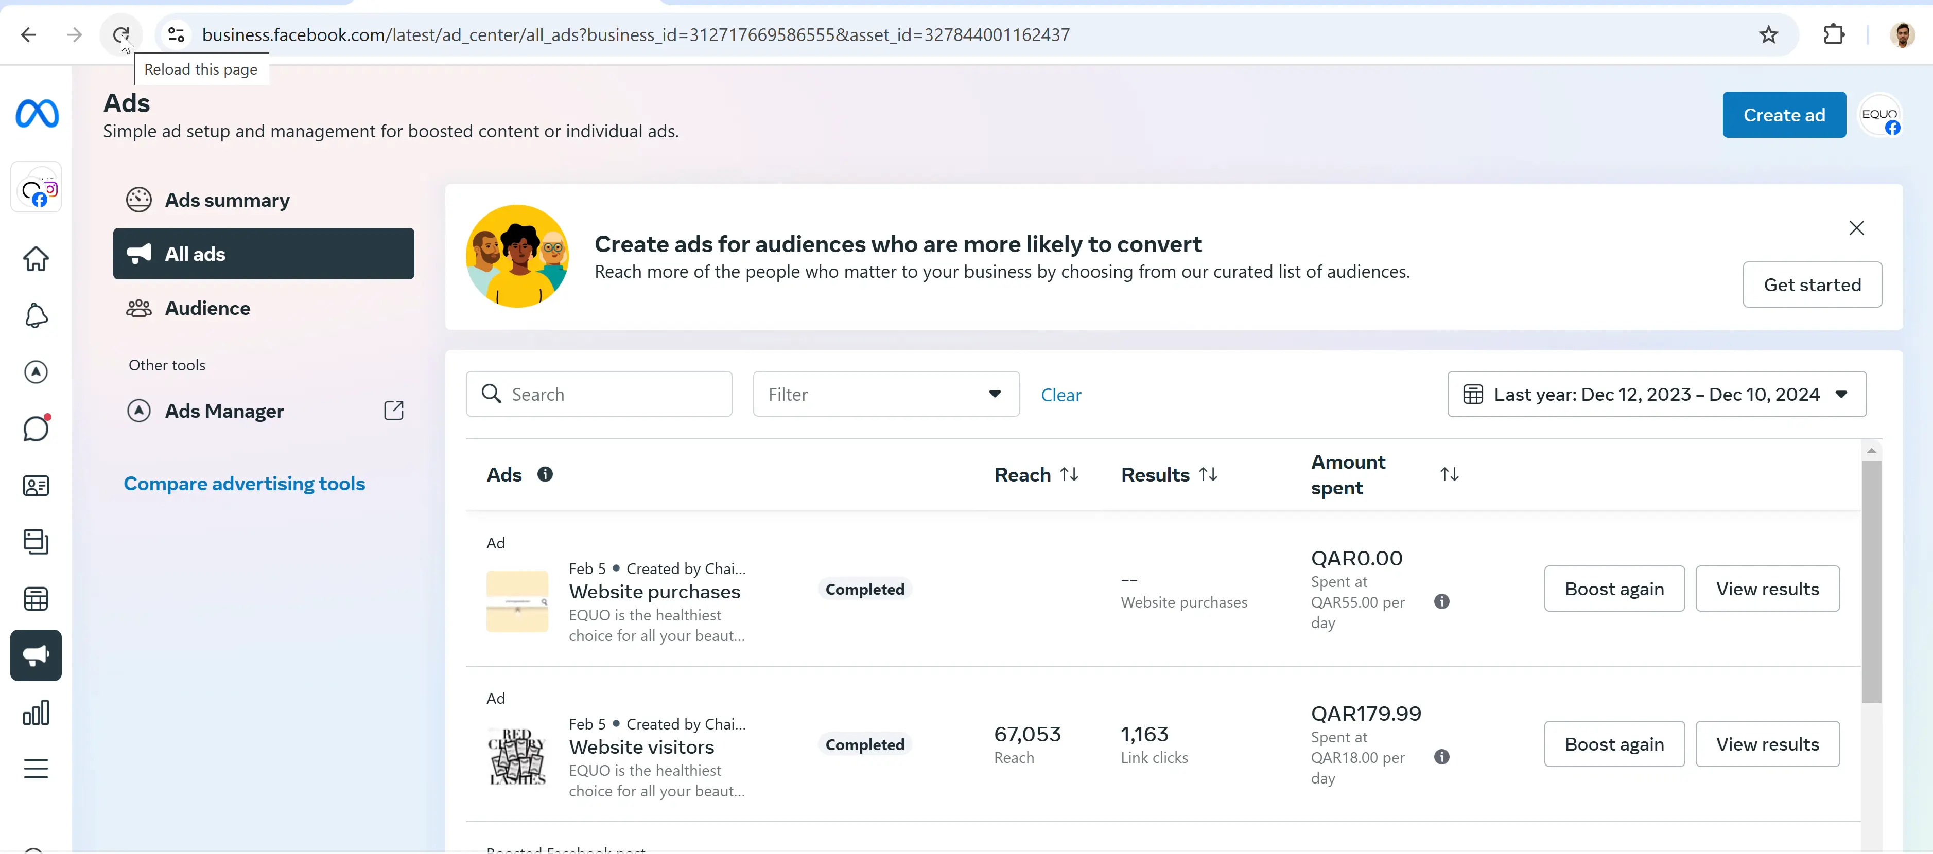Click the Meta logo icon

tap(37, 114)
